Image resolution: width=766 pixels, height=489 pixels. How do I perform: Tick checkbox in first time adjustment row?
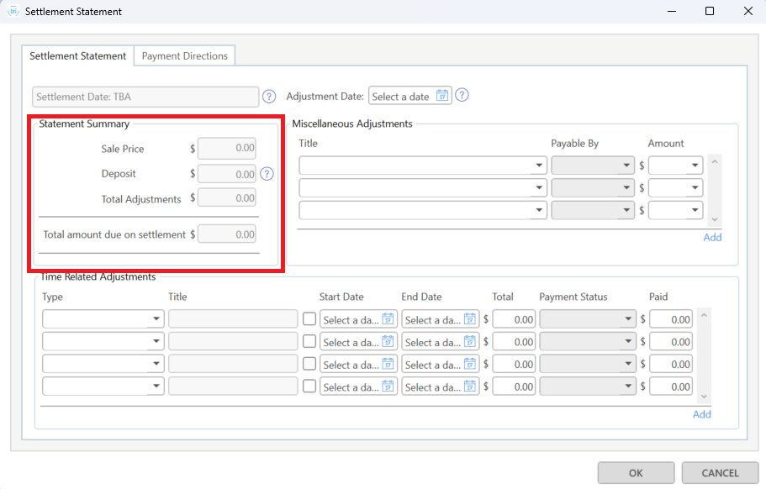[x=309, y=319]
